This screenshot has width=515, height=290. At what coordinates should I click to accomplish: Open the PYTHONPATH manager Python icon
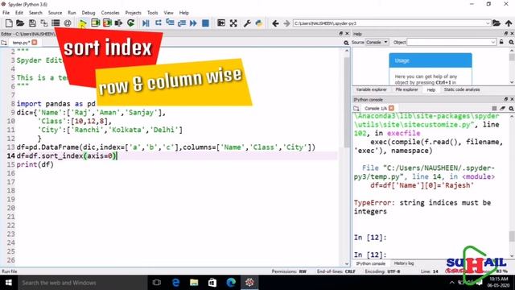[x=259, y=23]
